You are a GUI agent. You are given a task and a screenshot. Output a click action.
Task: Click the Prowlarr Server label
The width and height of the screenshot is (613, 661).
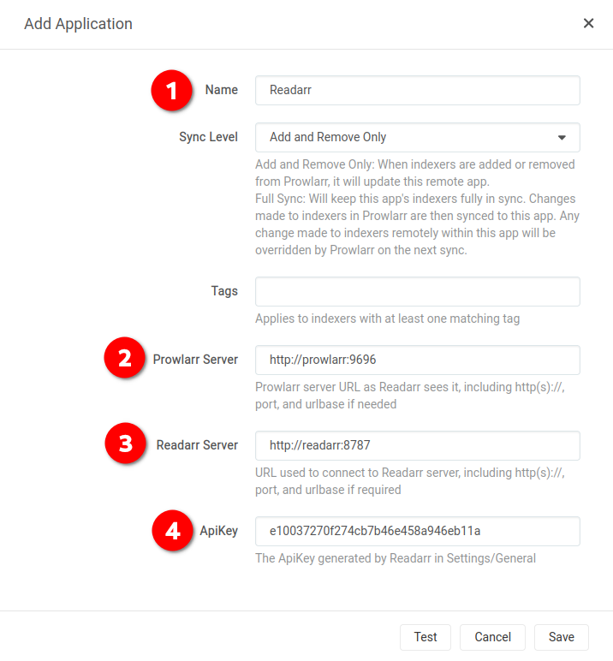195,359
